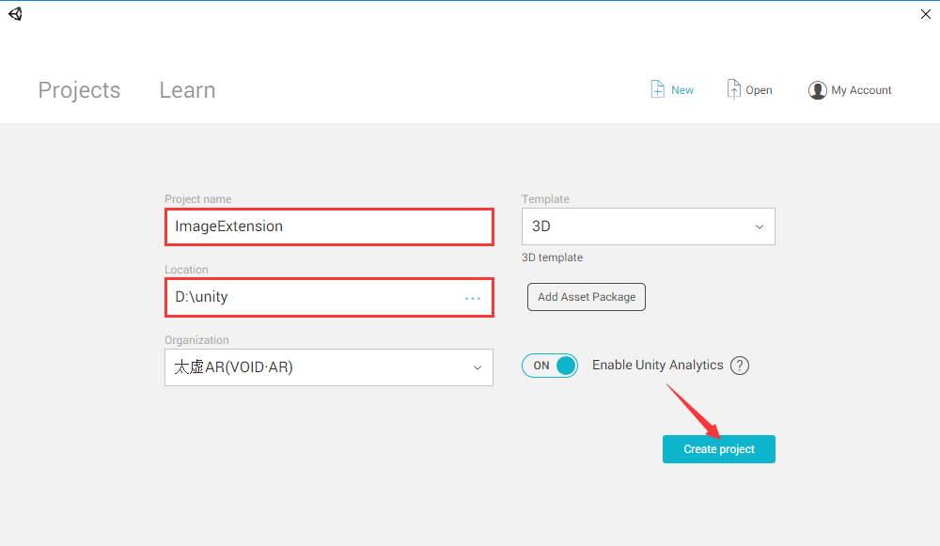Close the Unity launcher window
This screenshot has width=940, height=546.
(925, 13)
